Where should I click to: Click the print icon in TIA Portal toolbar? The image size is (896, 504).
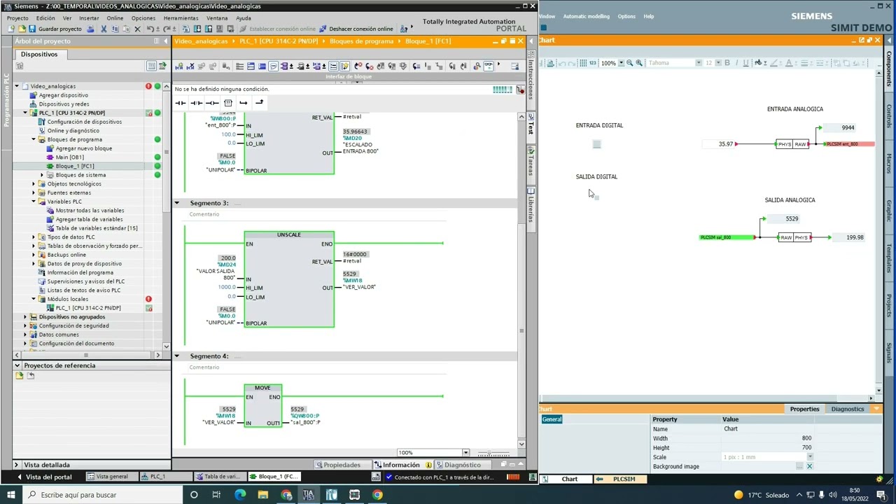tap(90, 29)
